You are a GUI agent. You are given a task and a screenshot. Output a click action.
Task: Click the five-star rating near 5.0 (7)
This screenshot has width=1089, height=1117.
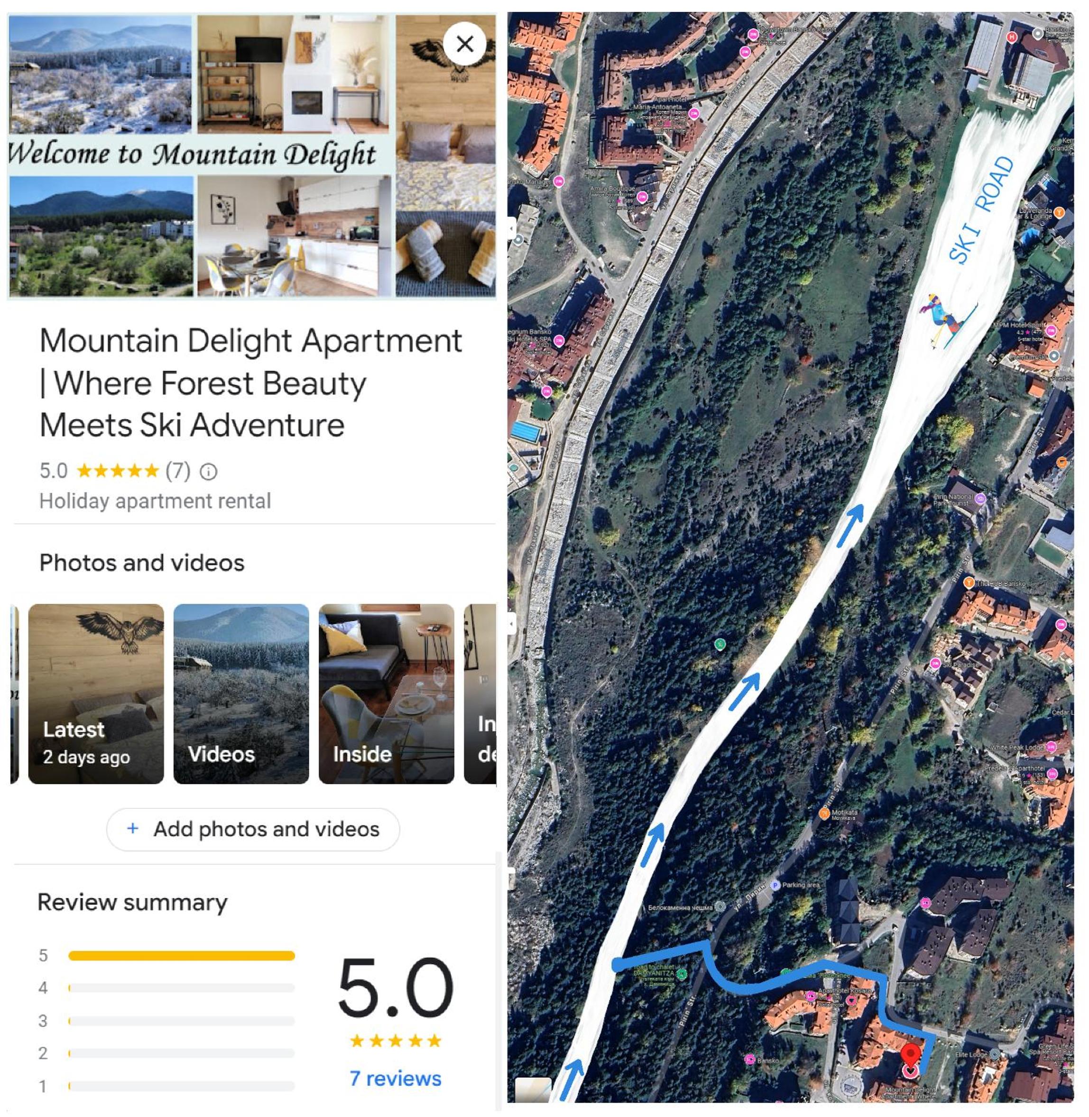tap(118, 470)
